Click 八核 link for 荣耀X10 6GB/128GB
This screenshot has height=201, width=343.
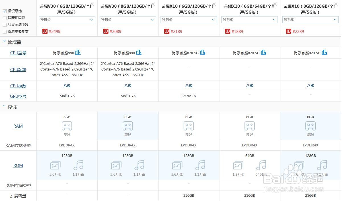coord(189,86)
